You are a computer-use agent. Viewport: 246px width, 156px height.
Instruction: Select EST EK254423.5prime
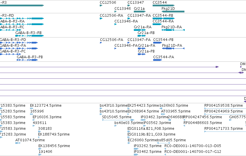pyautogui.click(x=143, y=106)
